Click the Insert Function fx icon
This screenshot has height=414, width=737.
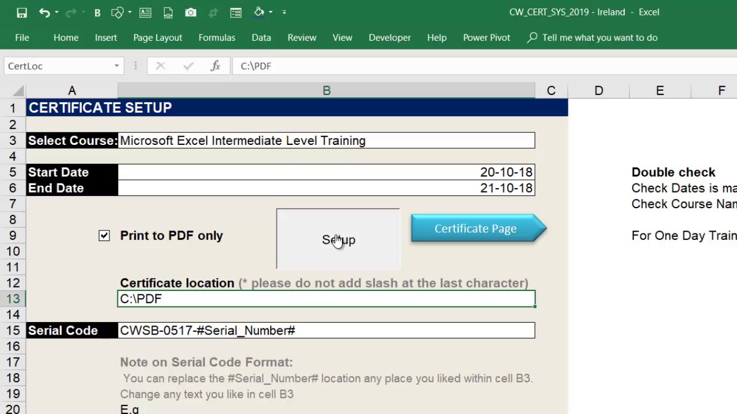pyautogui.click(x=215, y=66)
